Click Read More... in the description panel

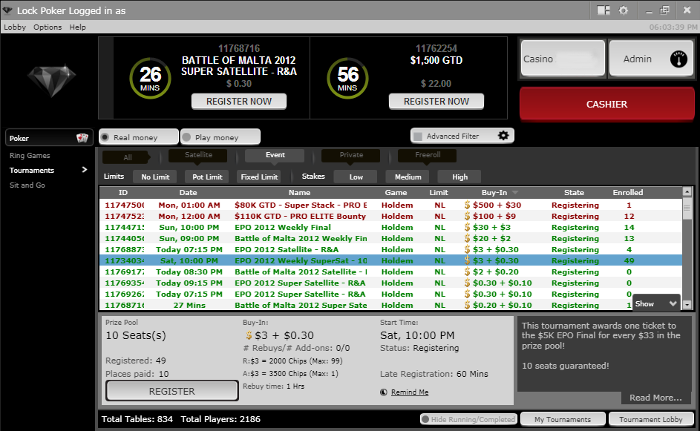[x=655, y=398]
